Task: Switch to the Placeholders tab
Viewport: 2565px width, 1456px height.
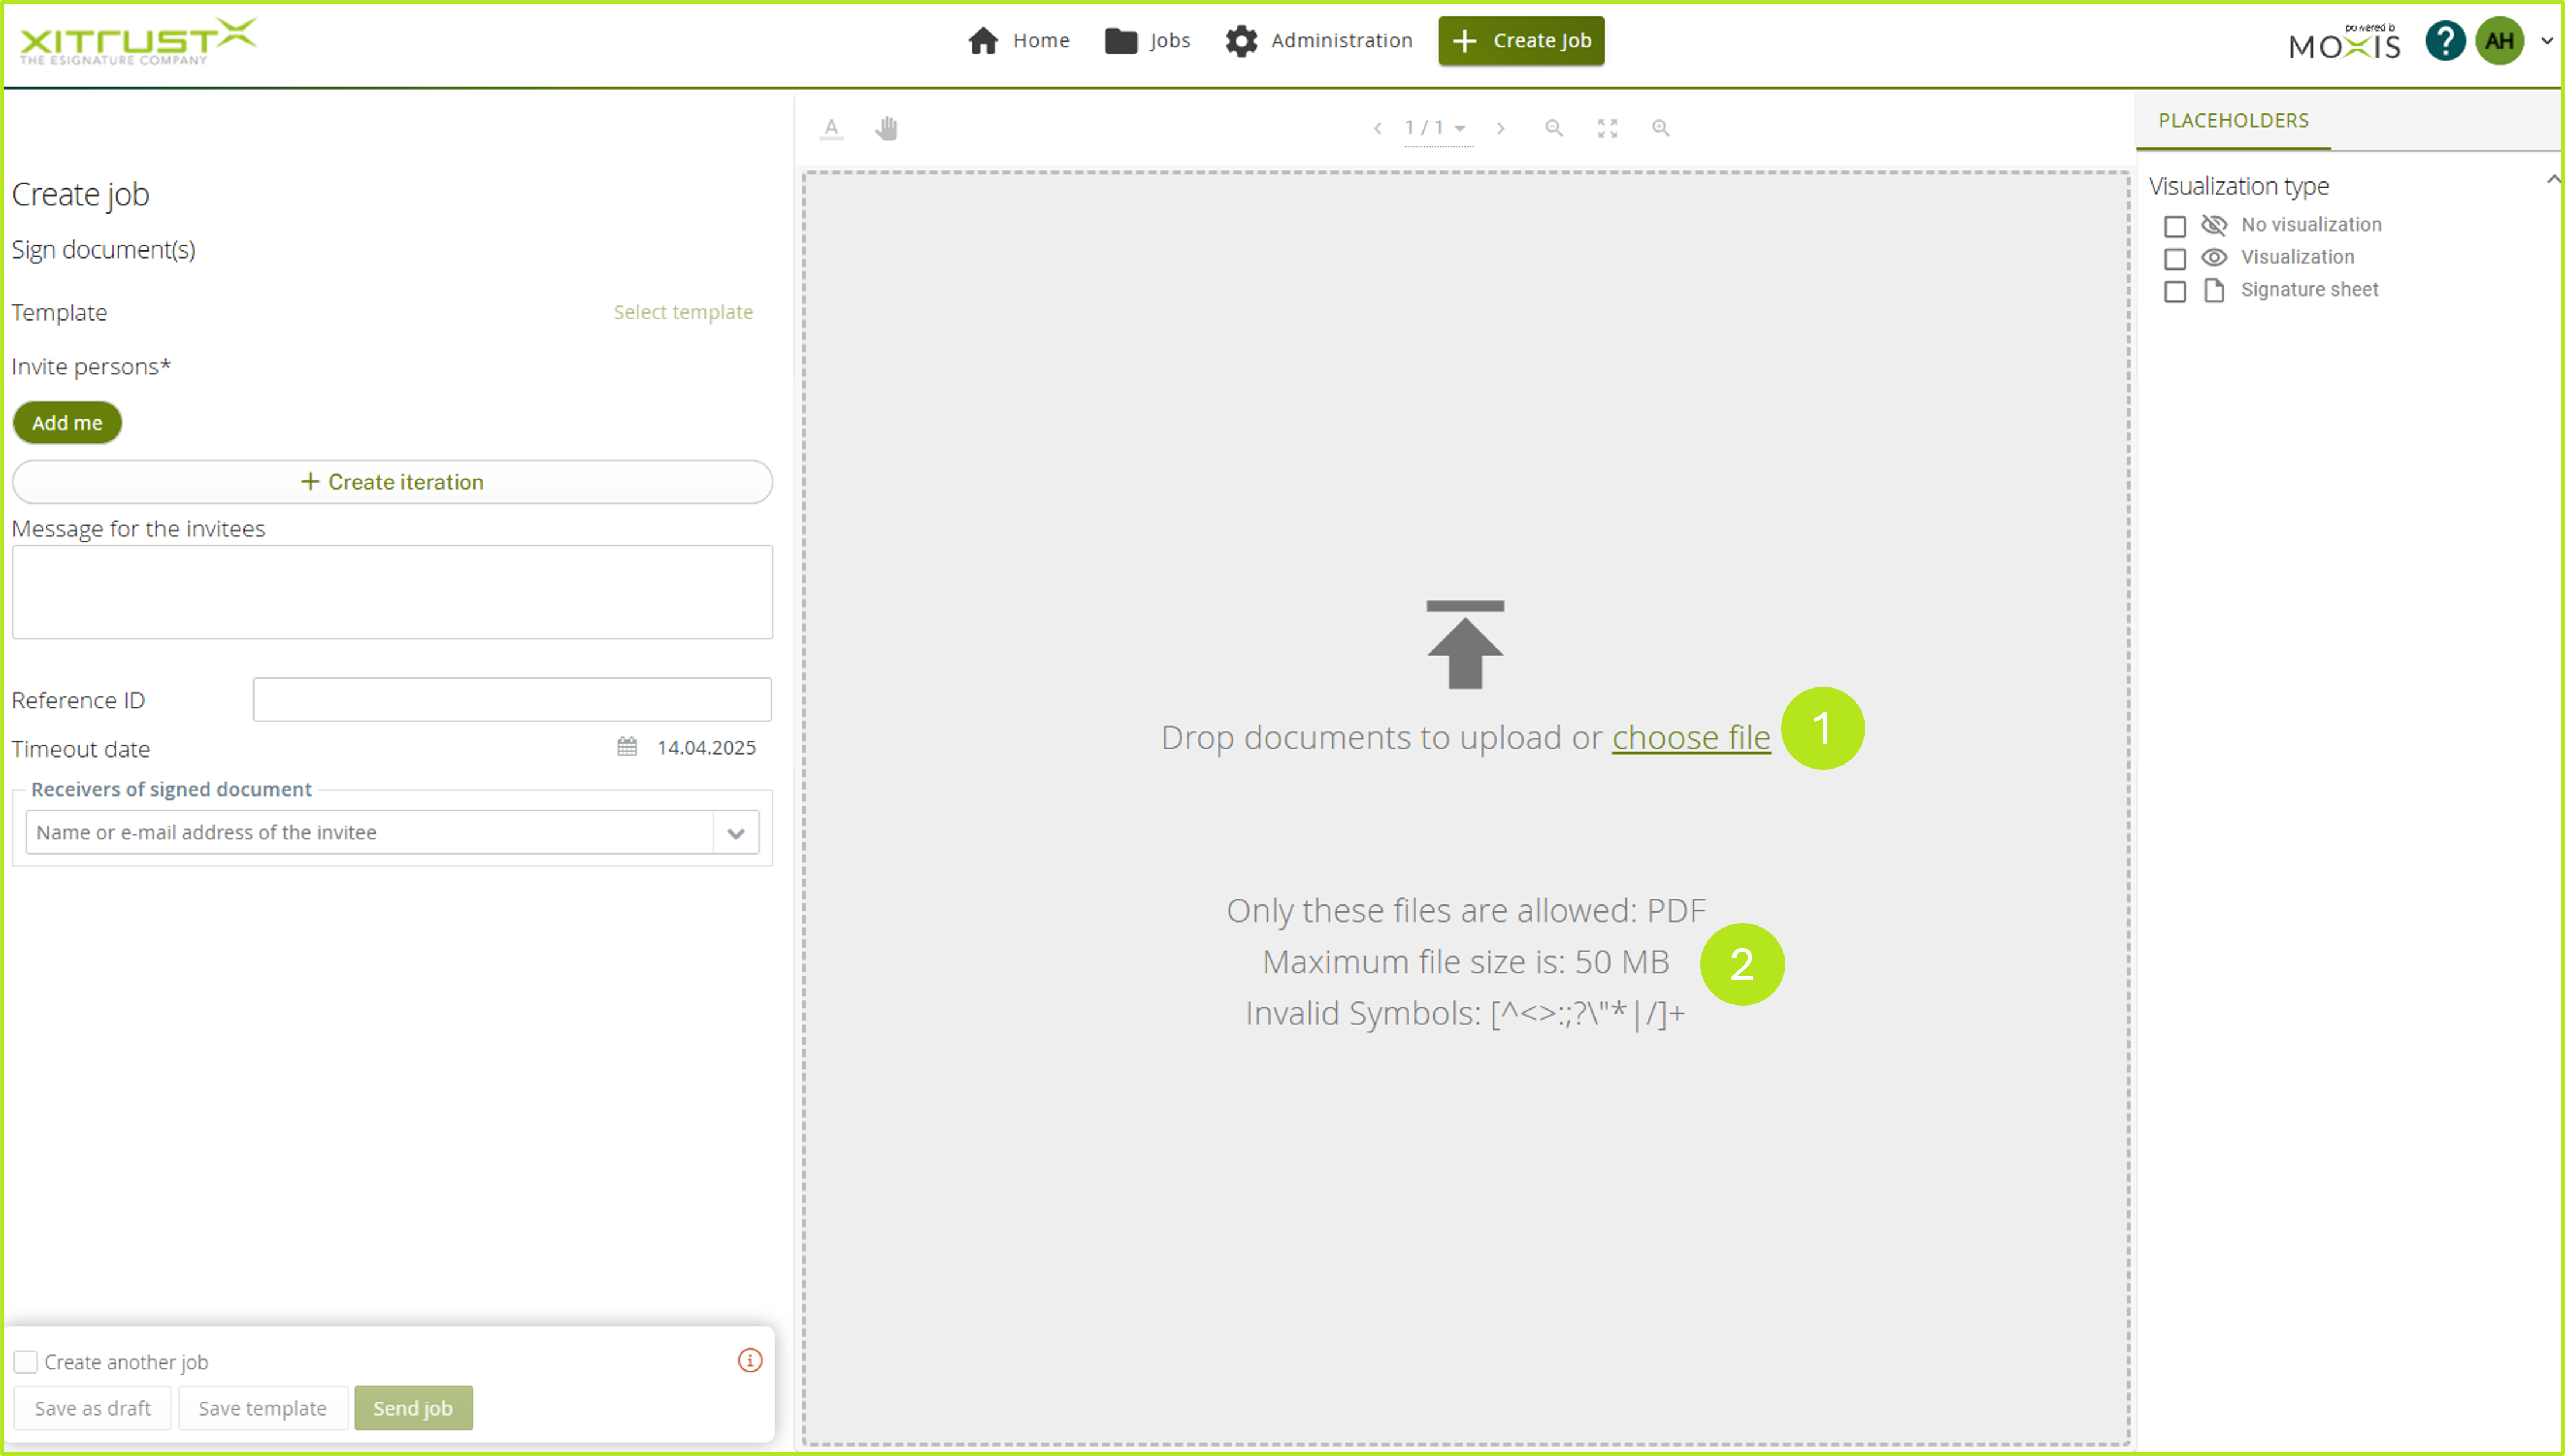Action: [x=2233, y=121]
